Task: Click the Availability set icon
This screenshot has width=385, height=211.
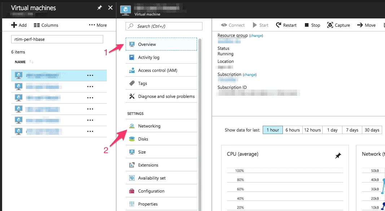Action: [x=132, y=178]
